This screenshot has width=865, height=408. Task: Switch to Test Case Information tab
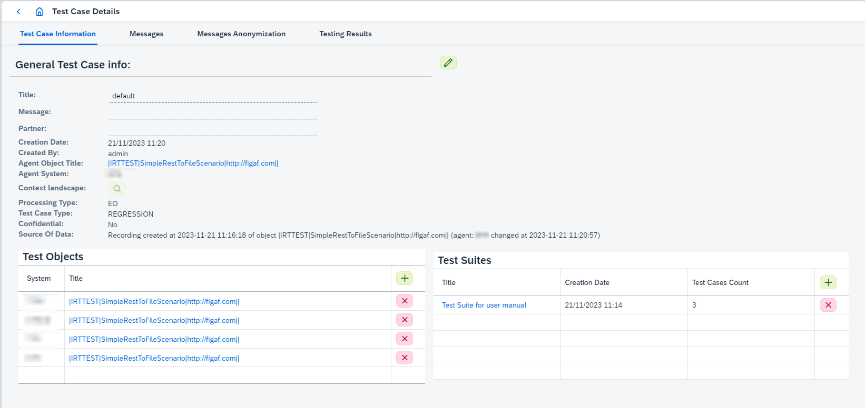pyautogui.click(x=58, y=34)
